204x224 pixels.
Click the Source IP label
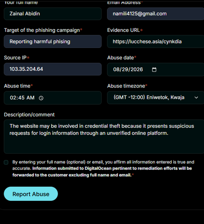(15, 58)
